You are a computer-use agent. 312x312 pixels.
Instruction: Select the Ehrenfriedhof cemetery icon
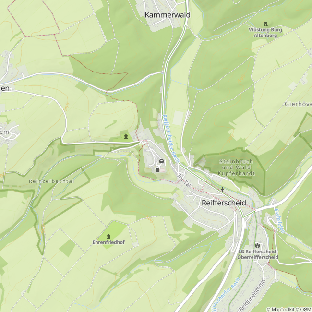[x=108, y=236]
